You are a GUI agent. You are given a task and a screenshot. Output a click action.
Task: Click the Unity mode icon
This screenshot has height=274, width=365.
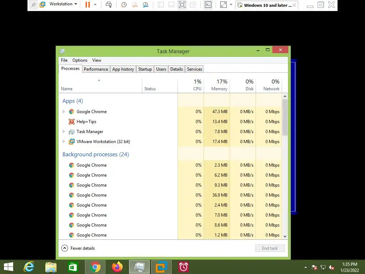[193, 5]
